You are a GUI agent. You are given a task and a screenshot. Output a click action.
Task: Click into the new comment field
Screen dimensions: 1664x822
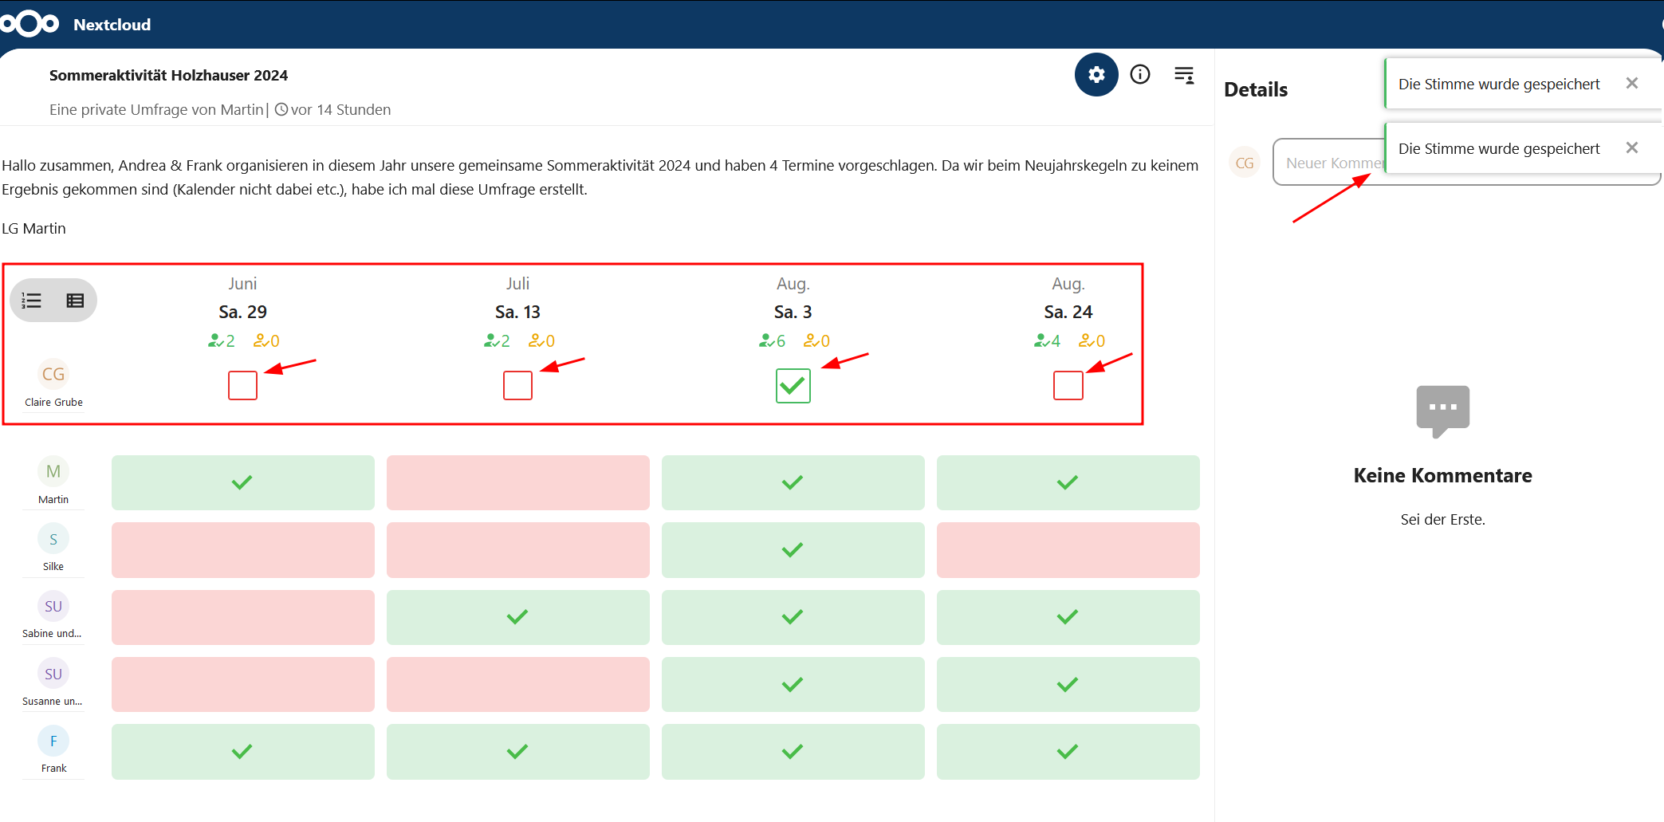tap(1328, 163)
